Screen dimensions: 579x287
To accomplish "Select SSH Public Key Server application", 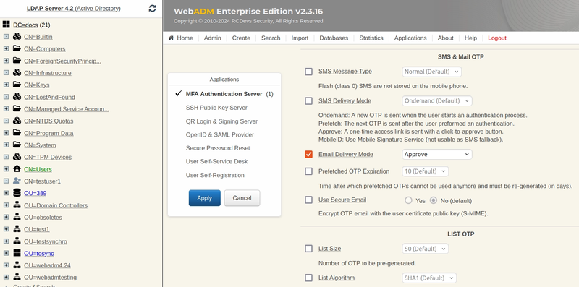I will 216,108.
